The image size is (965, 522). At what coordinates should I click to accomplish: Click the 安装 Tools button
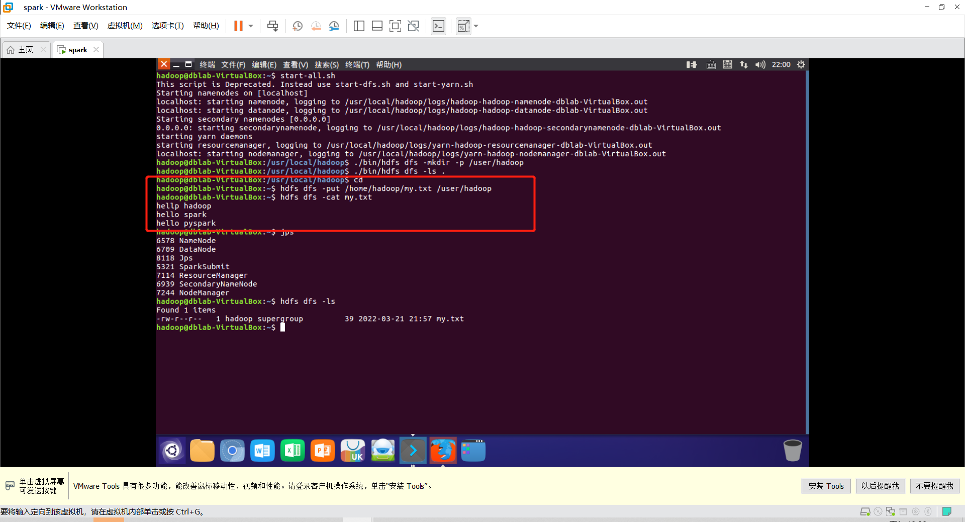826,486
